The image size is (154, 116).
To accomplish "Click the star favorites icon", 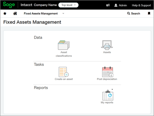I will [5, 14].
